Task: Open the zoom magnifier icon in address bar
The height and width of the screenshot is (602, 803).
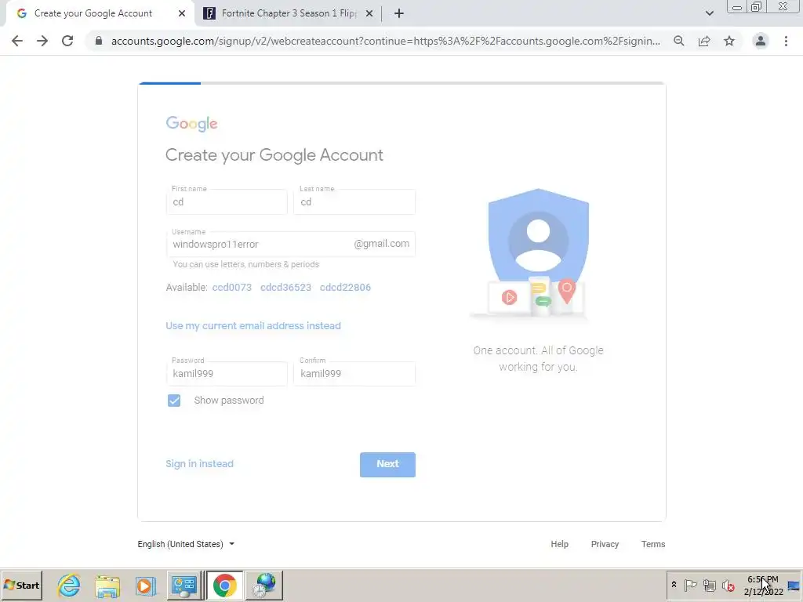Action: 679,41
